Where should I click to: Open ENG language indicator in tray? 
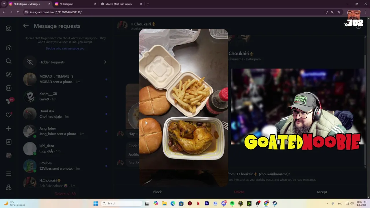340,203
